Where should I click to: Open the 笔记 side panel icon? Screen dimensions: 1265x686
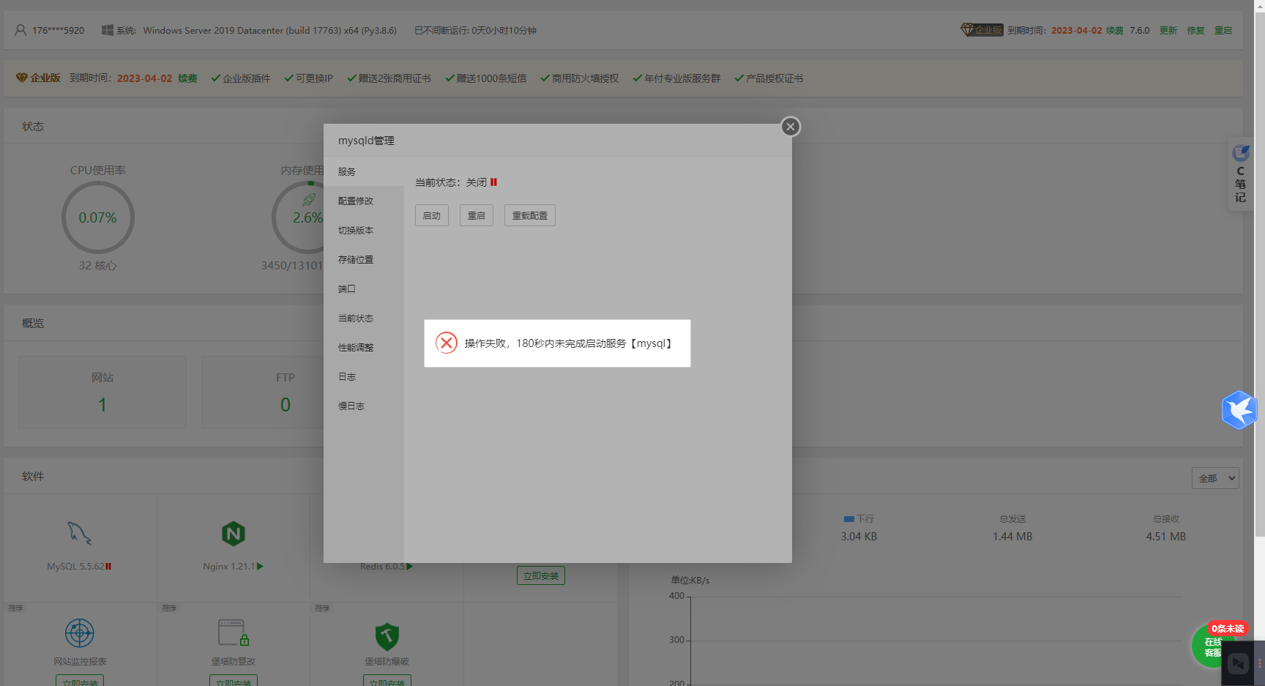click(x=1240, y=174)
